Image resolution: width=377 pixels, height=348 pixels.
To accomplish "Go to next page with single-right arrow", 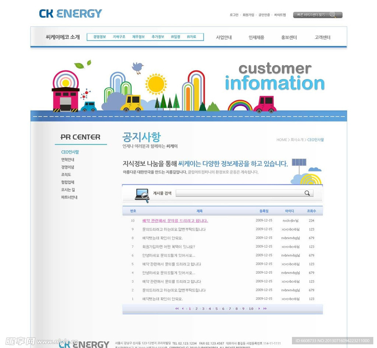I will point(259,309).
